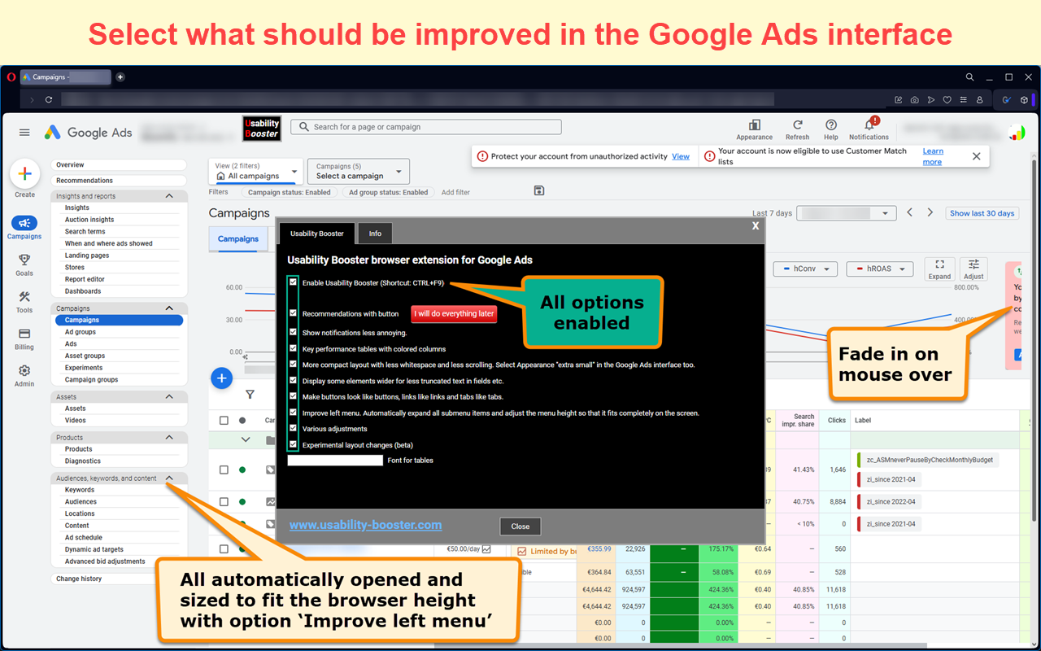
Task: Toggle Experimental layout changes checkbox
Action: [294, 445]
